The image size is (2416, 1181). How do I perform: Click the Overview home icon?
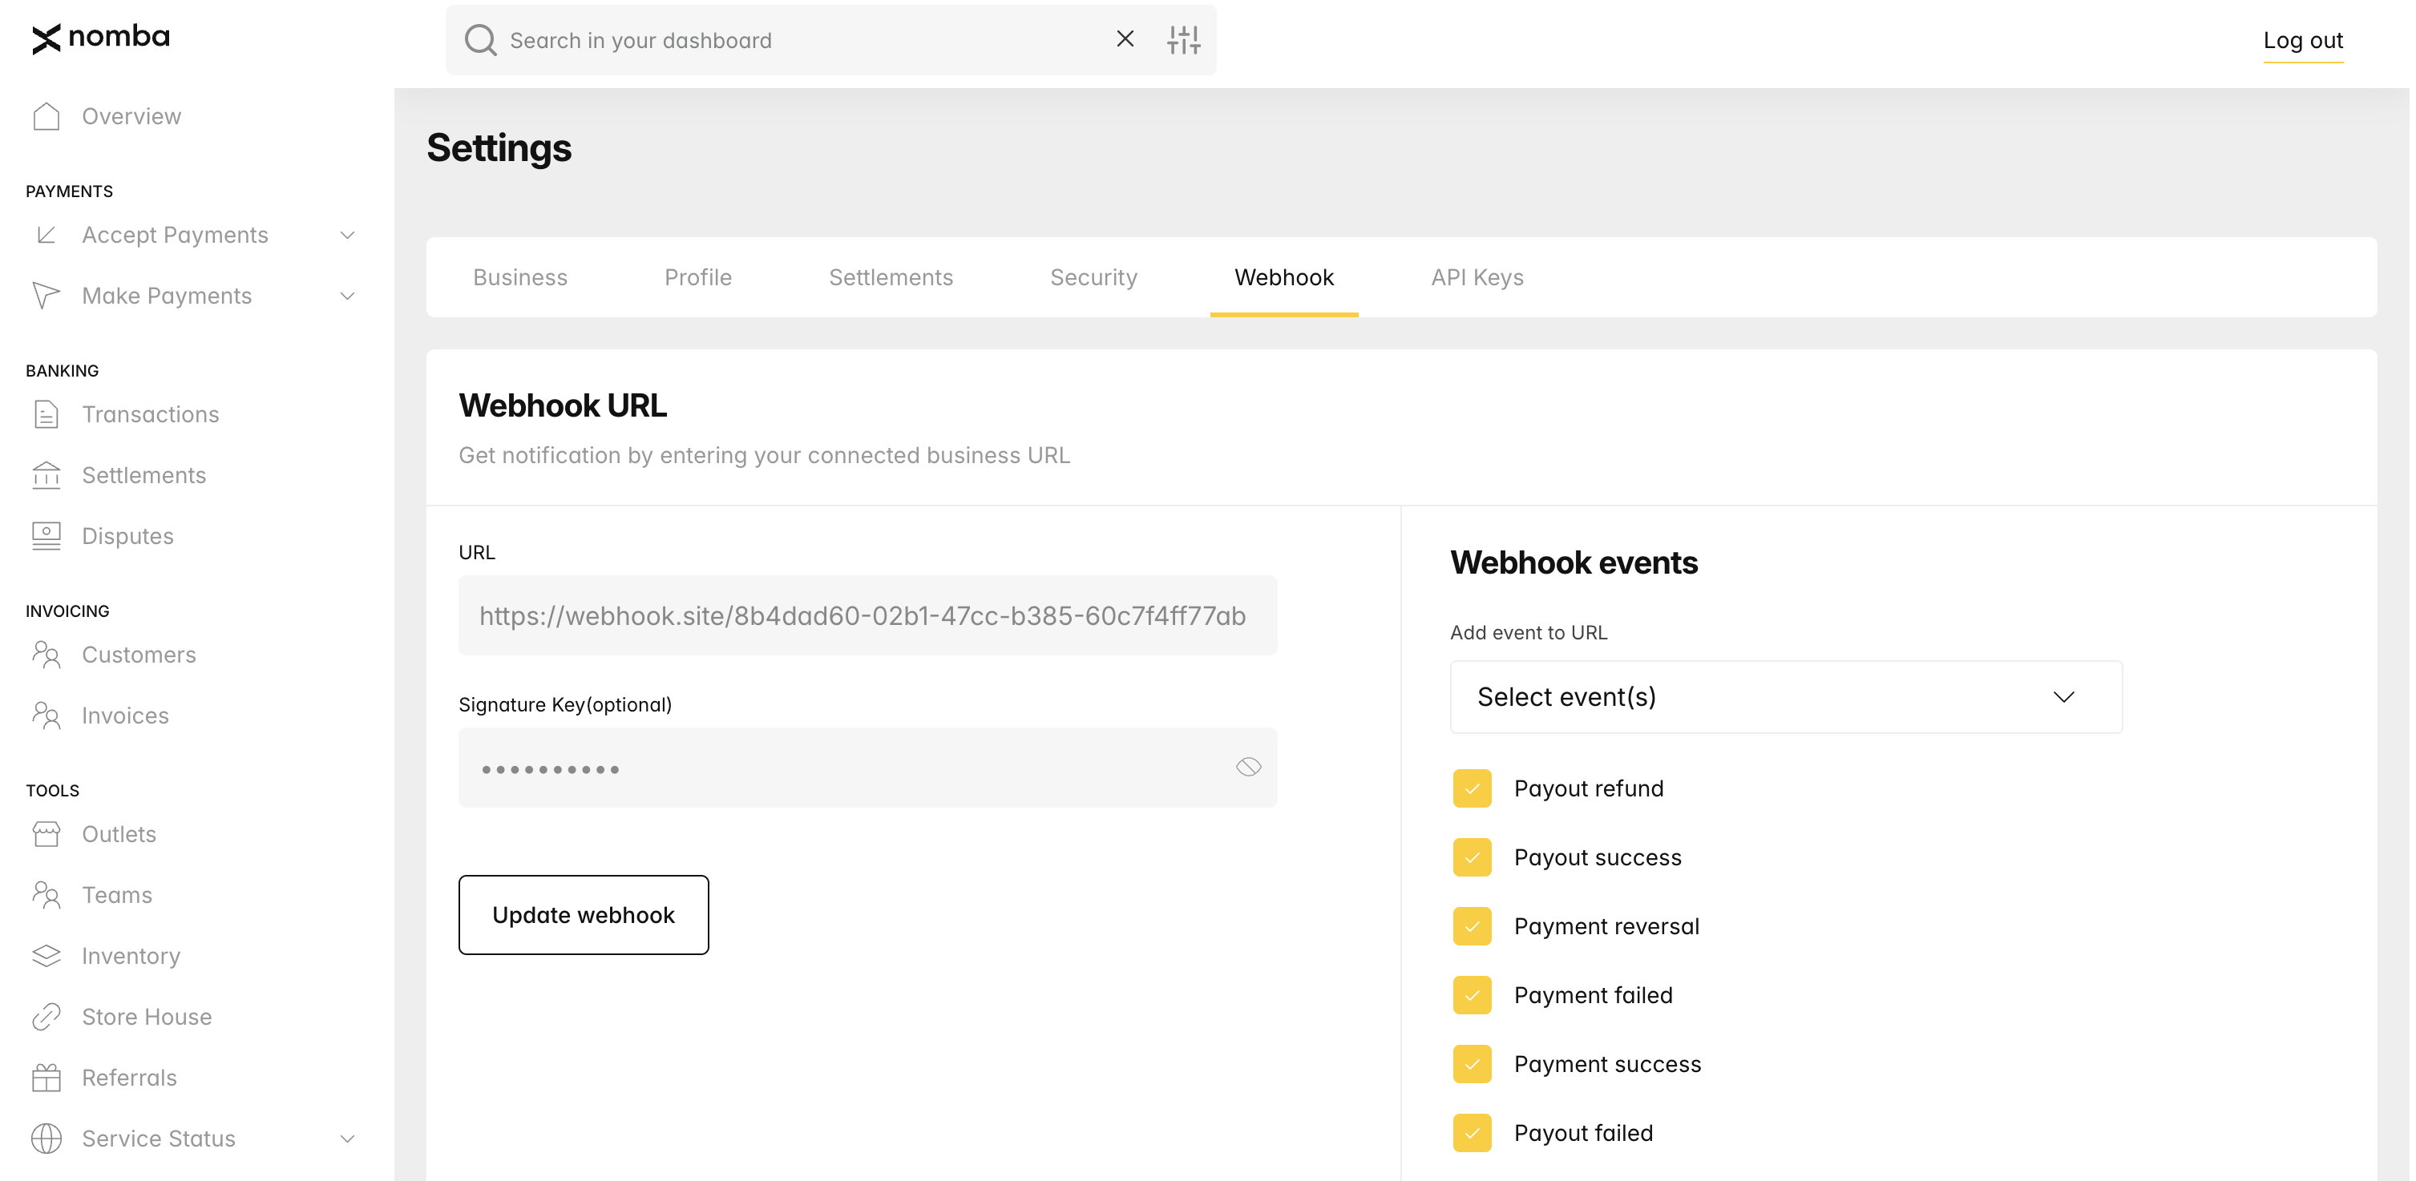(x=46, y=116)
